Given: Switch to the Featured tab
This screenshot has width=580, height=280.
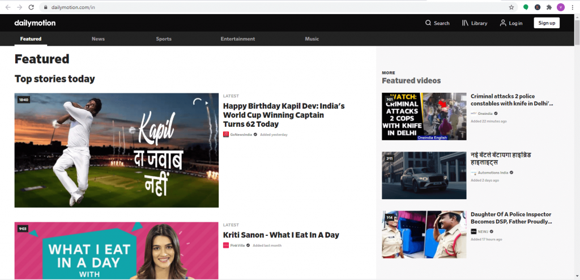Looking at the screenshot, I should (31, 39).
